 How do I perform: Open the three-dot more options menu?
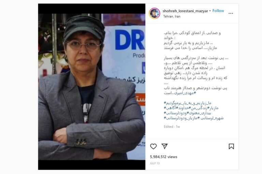tap(231, 13)
